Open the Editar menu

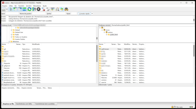pos(11,6)
